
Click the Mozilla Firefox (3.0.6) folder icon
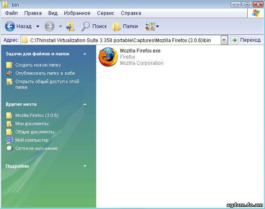(9, 115)
